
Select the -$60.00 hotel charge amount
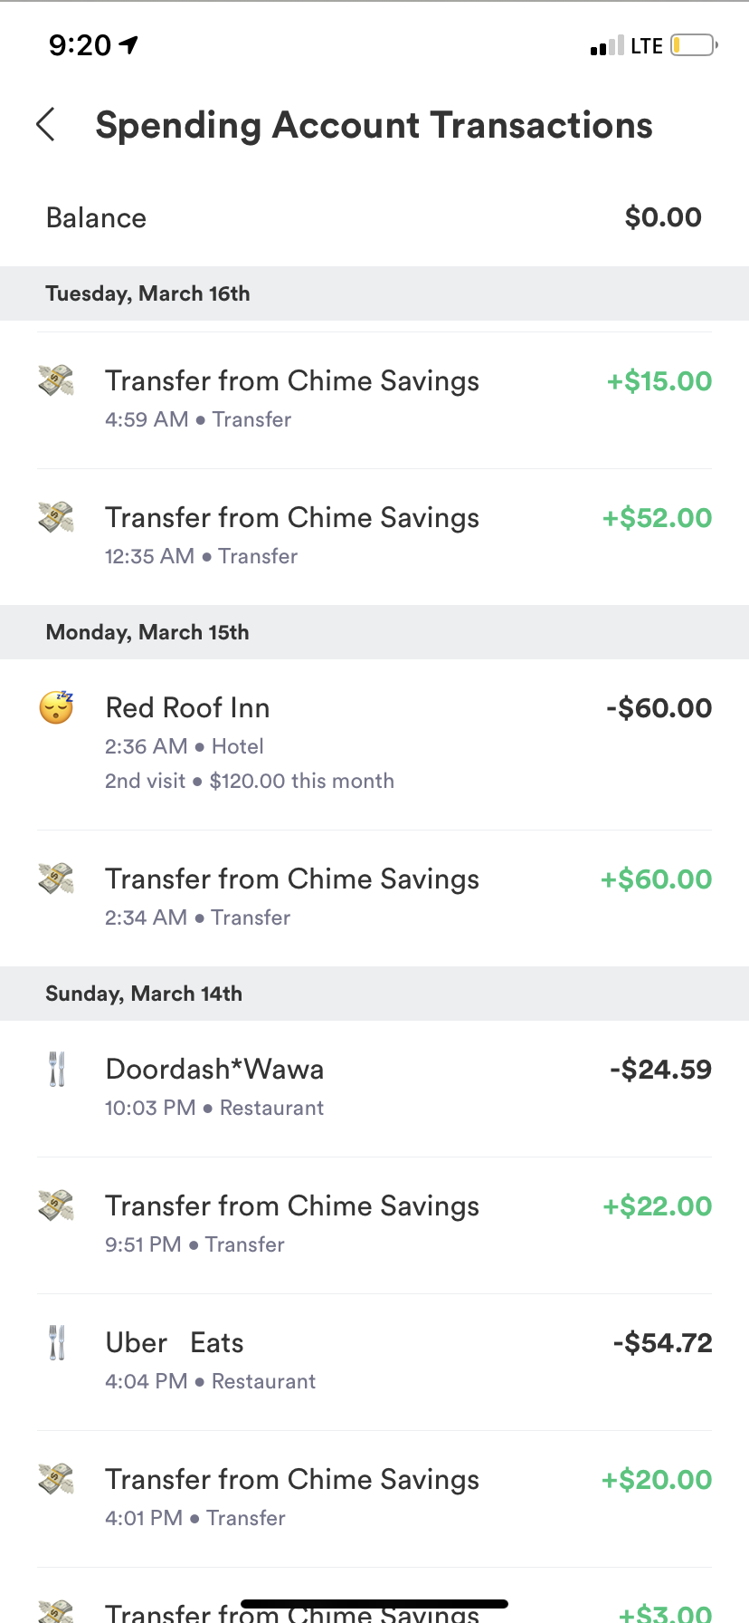(x=659, y=708)
